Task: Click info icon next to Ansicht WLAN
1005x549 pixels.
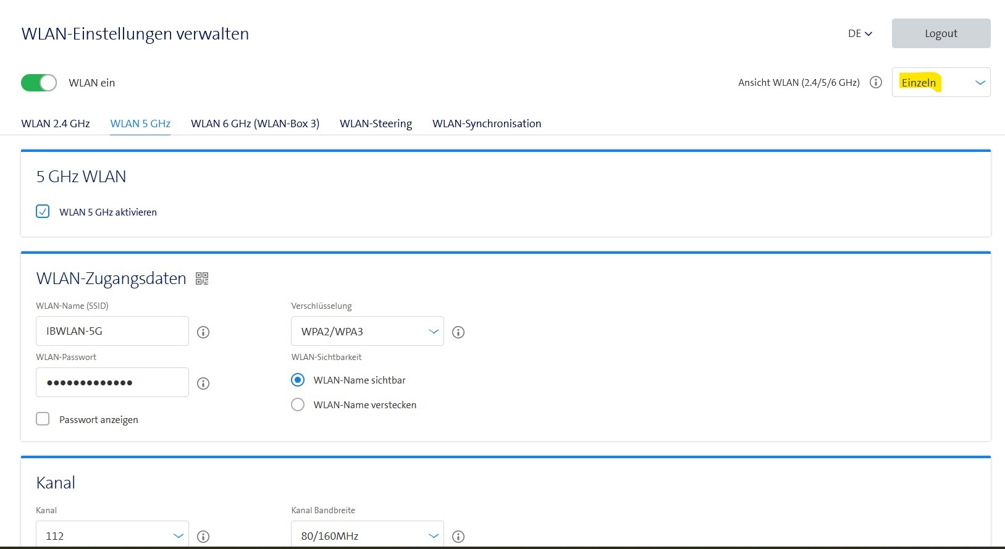Action: tap(875, 82)
